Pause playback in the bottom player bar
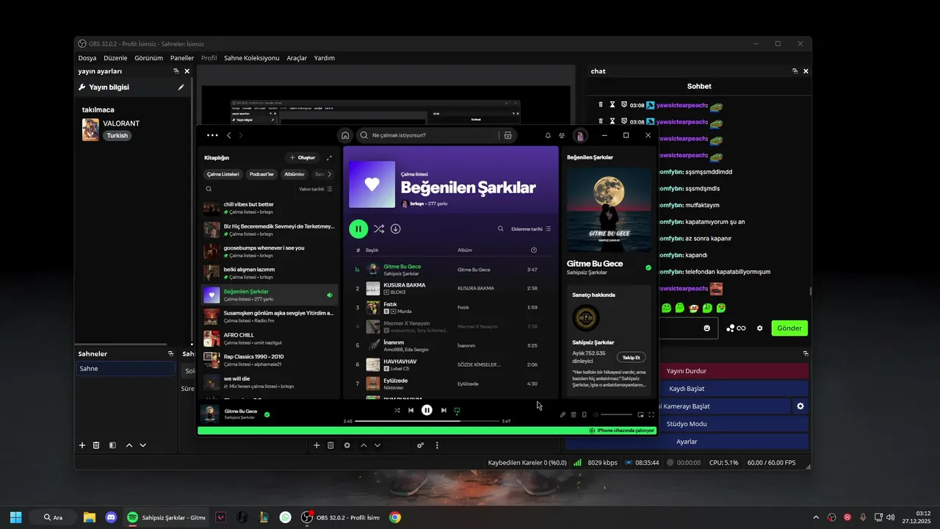The image size is (940, 529). point(427,410)
